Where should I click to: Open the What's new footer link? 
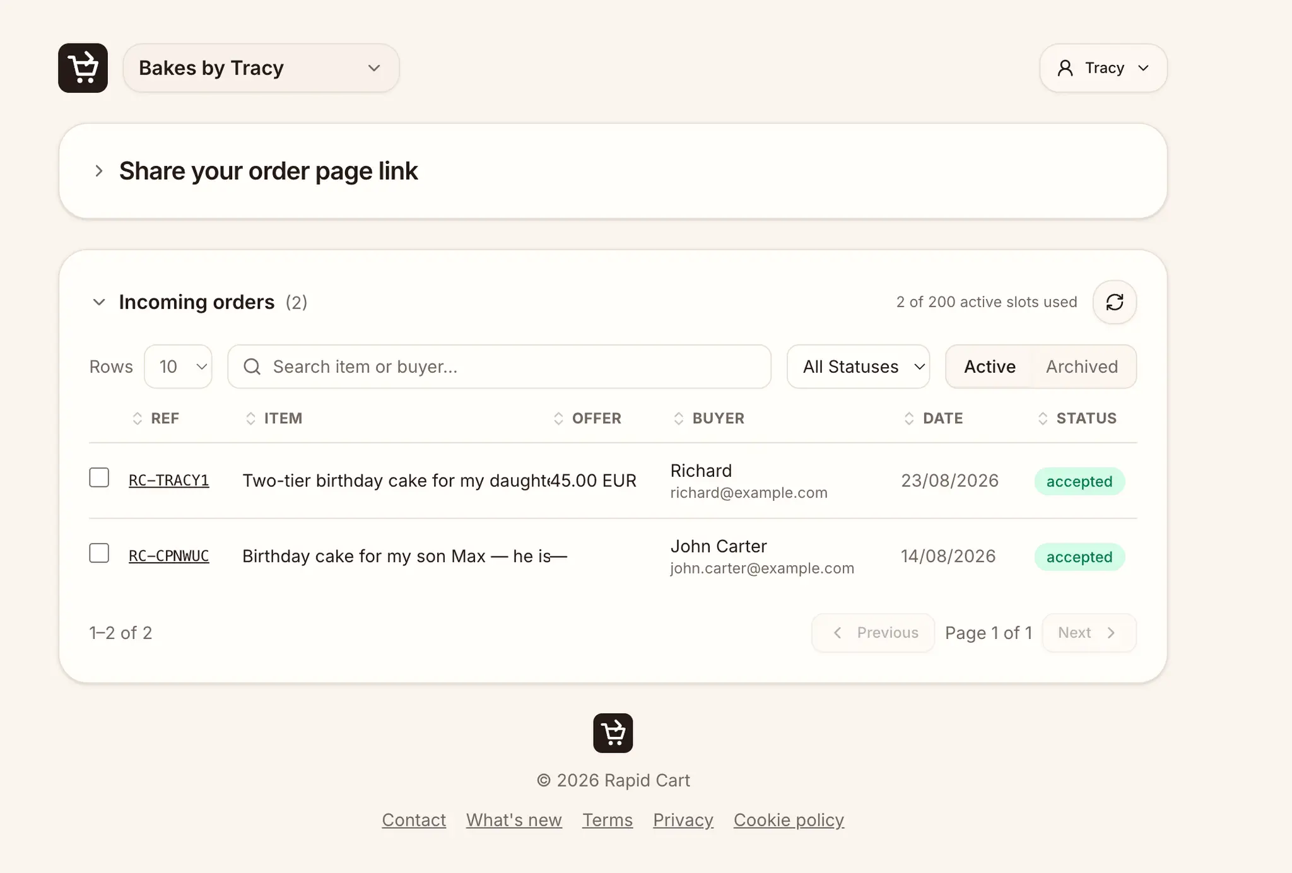pos(514,820)
